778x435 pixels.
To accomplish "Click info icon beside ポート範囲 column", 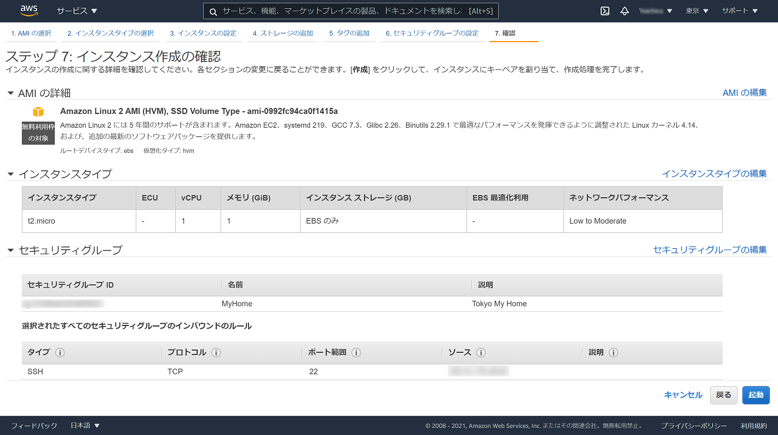I will [356, 352].
